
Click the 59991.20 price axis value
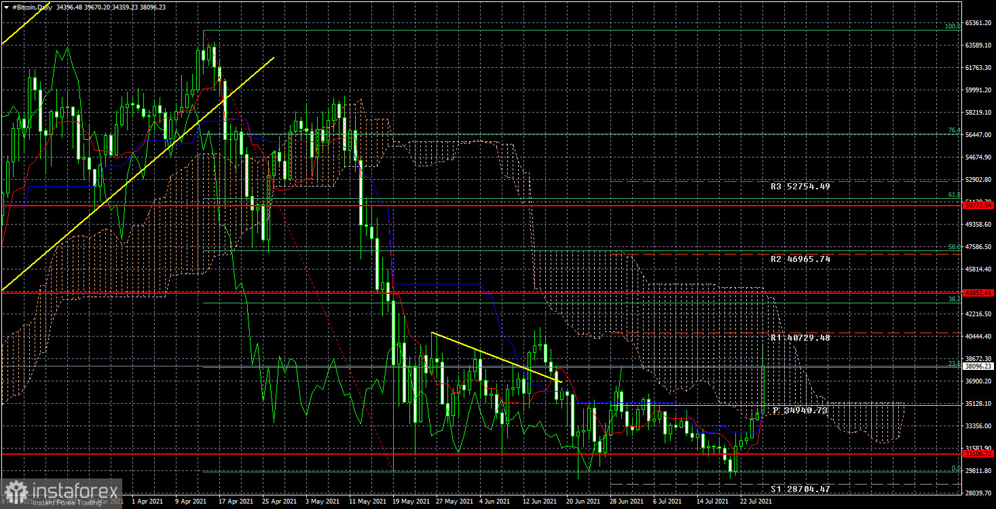(x=979, y=90)
